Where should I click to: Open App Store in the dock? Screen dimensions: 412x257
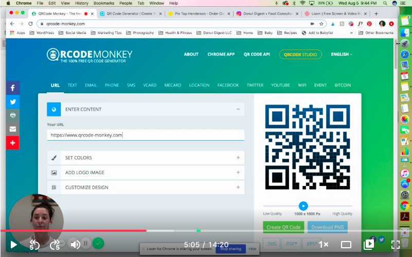[405, 184]
